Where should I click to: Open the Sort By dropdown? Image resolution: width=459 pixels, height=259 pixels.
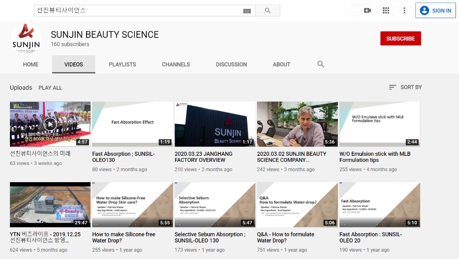click(x=405, y=87)
